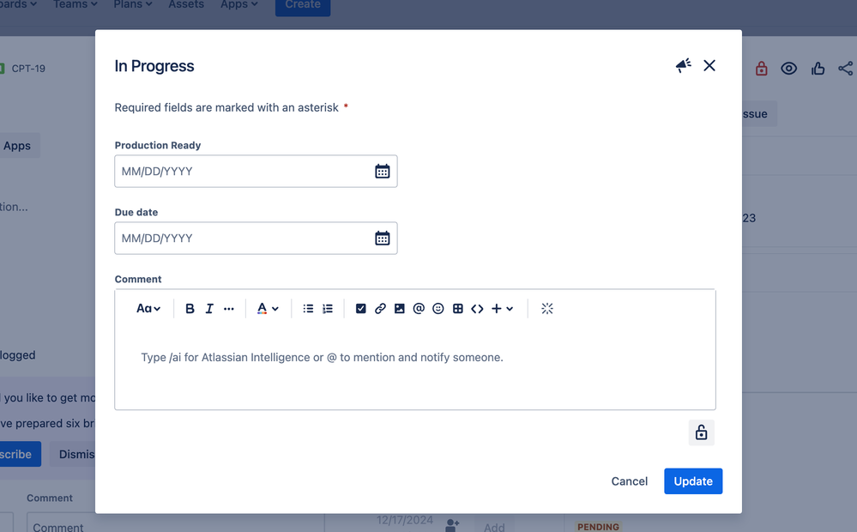This screenshot has height=532, width=857.
Task: Click the red issue restriction lock icon
Action: coord(762,69)
